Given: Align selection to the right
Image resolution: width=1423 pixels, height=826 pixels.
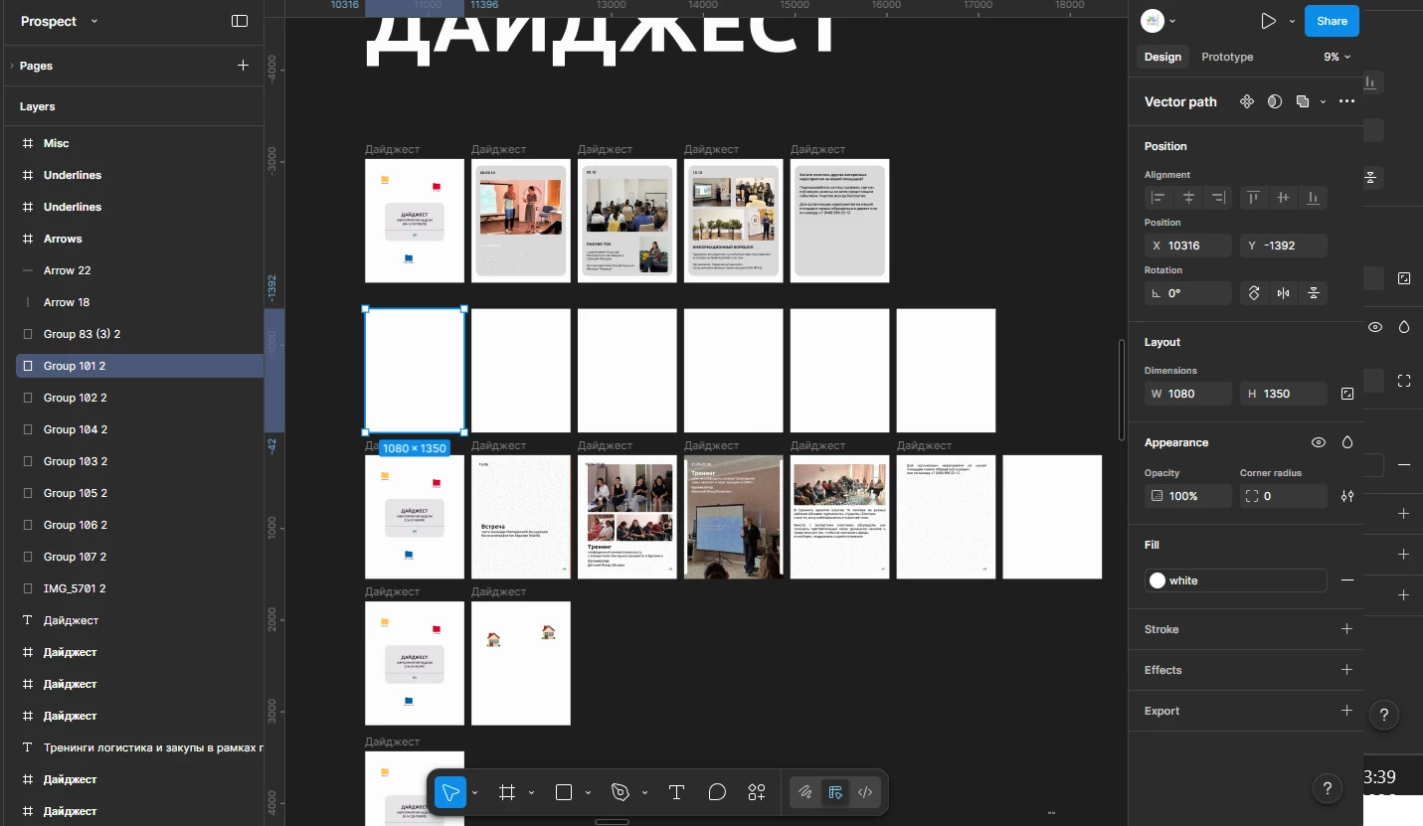Looking at the screenshot, I should click(1218, 198).
